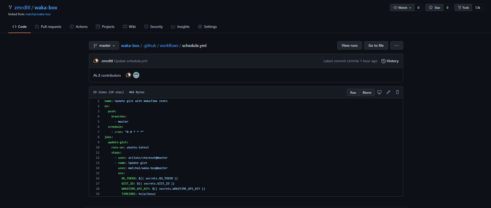
Task: Open the waka-box repository title link
Action: [x=46, y=7]
